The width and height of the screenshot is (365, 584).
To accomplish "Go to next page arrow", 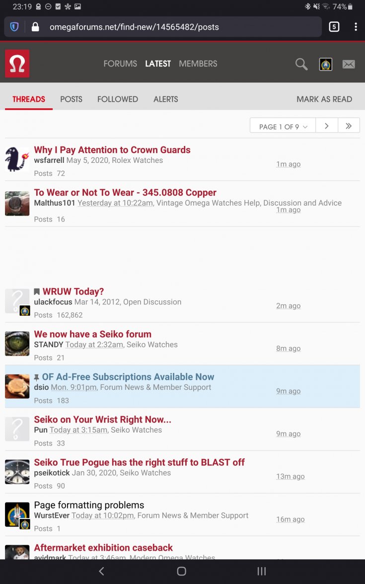I will [327, 126].
